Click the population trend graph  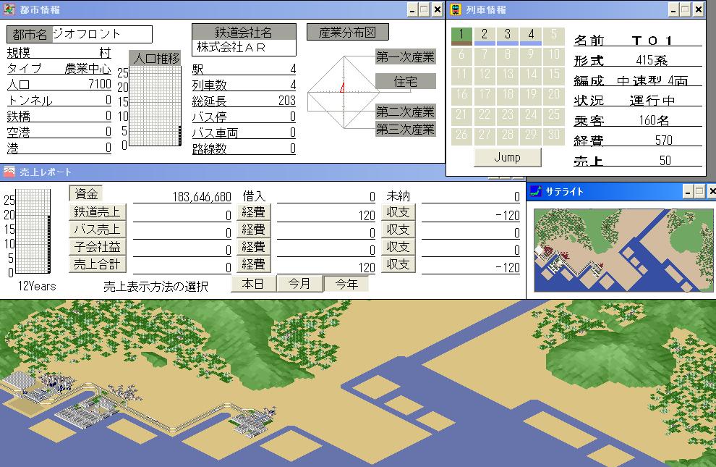pos(155,106)
